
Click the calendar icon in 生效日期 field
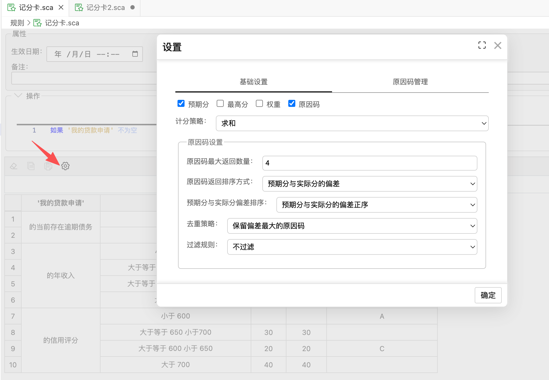point(135,54)
